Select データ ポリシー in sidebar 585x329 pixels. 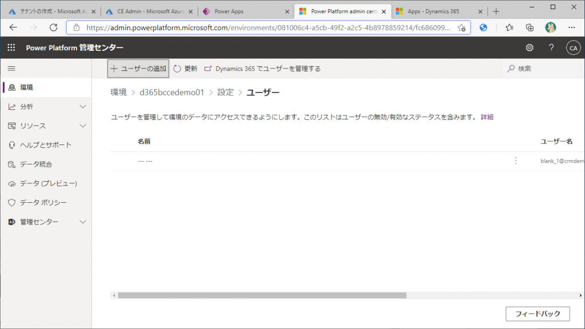[46, 203]
